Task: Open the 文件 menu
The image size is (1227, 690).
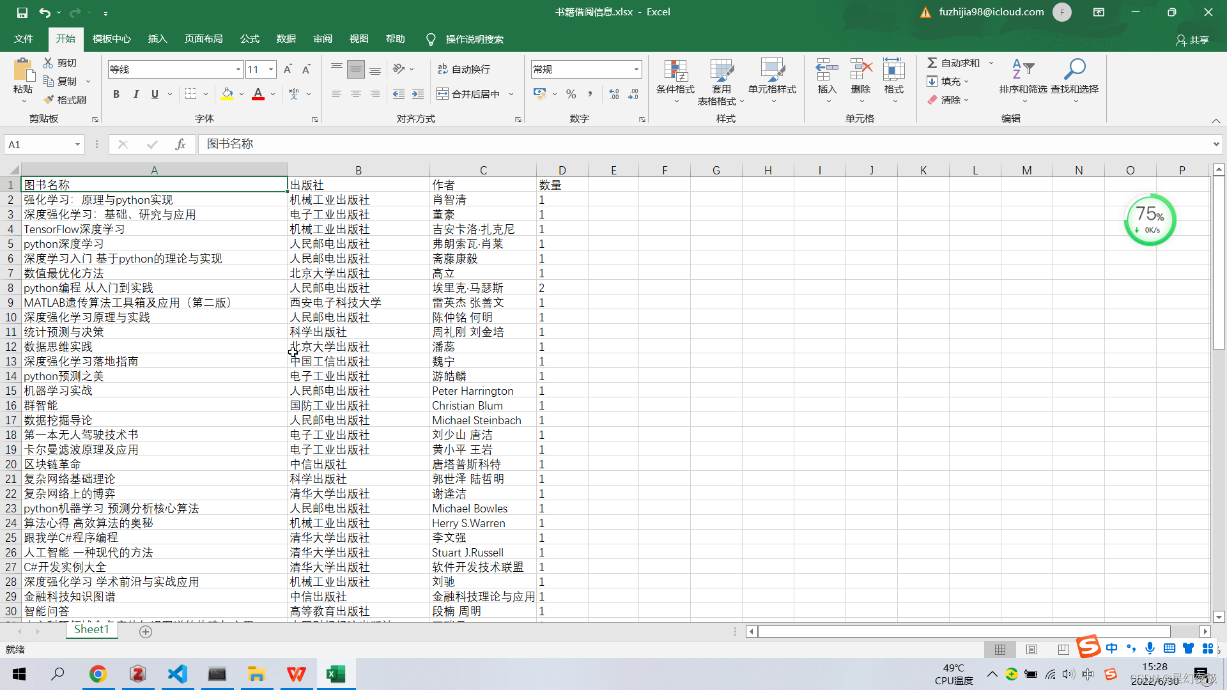Action: click(23, 39)
